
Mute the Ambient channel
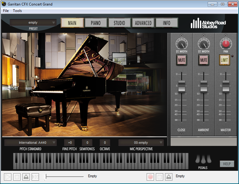point(204,60)
